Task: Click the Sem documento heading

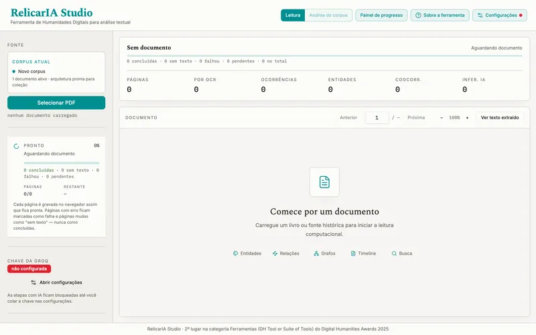Action: [x=149, y=48]
